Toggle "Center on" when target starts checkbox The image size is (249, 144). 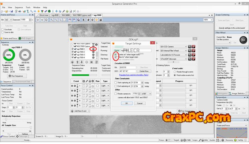click(116, 54)
